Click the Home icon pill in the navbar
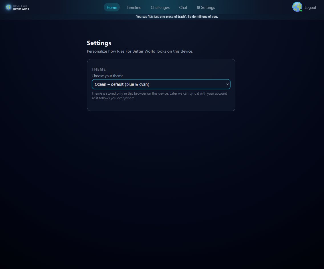 [112, 7]
